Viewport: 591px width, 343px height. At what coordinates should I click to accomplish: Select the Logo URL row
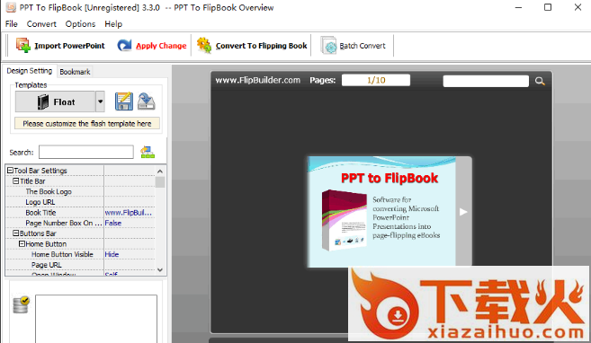[80, 202]
